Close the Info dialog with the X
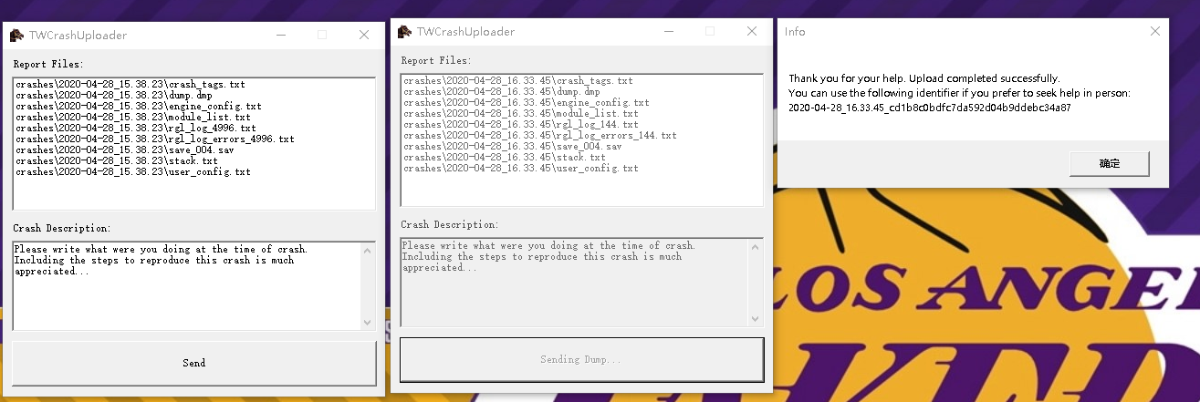This screenshot has width=1200, height=402. point(1154,31)
